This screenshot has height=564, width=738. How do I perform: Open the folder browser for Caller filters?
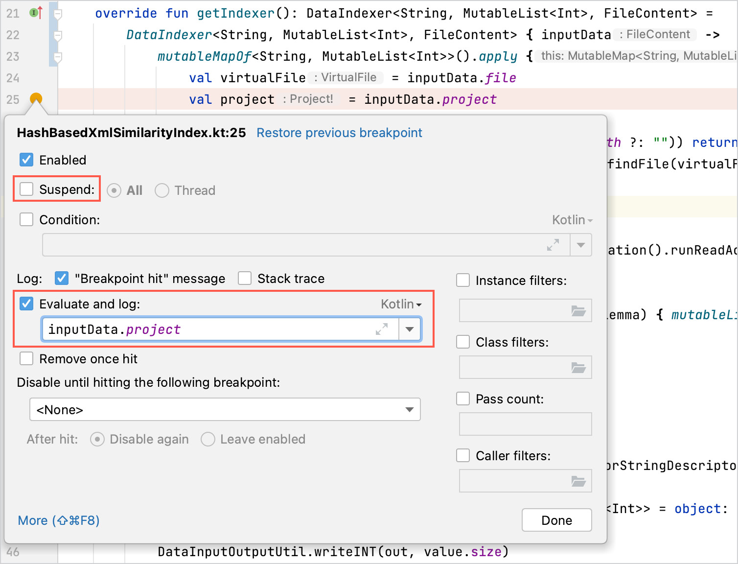pyautogui.click(x=579, y=480)
